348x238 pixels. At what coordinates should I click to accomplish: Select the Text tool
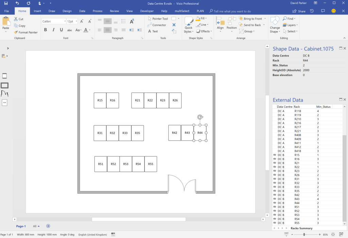click(154, 31)
